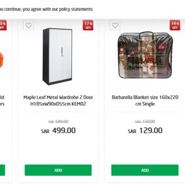The width and height of the screenshot is (185, 185).
Task: Open the Barbarella blanket bag photo
Action: pos(145,55)
